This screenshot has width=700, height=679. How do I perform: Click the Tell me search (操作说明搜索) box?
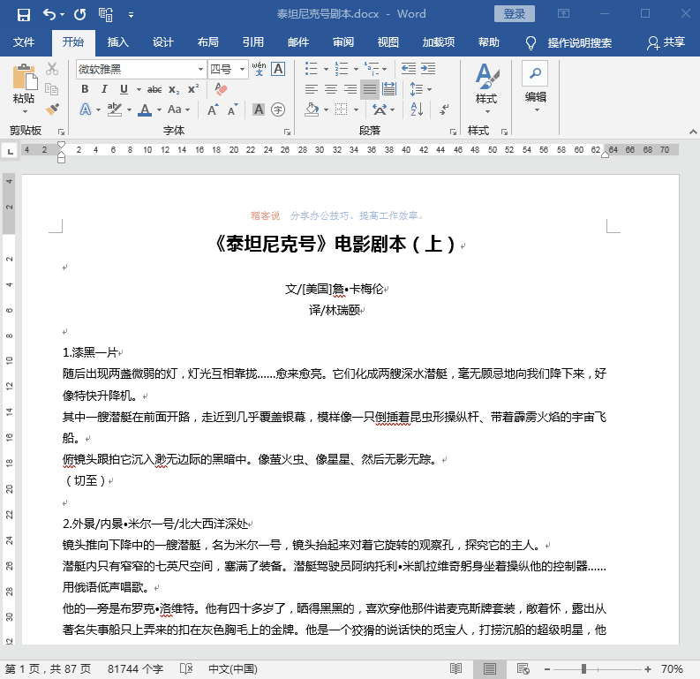[x=579, y=43]
